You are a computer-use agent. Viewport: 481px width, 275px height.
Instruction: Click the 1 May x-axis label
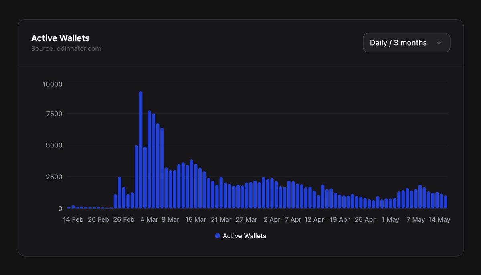390,219
